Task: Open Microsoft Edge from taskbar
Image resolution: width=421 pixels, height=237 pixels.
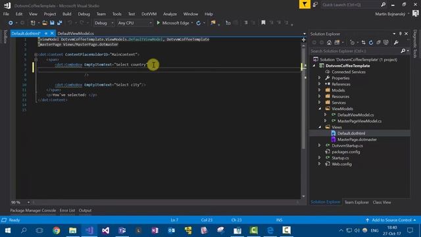Action: click(x=270, y=230)
